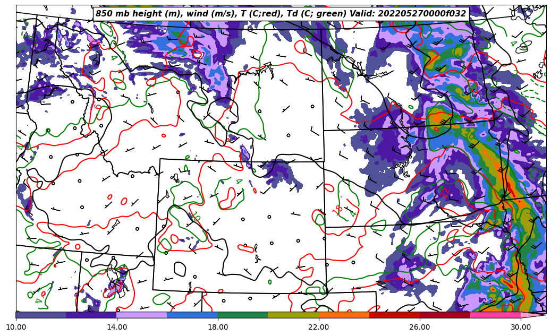Select the hot pink 28–30 colorbar segment
551x336 pixels.
(x=495, y=315)
